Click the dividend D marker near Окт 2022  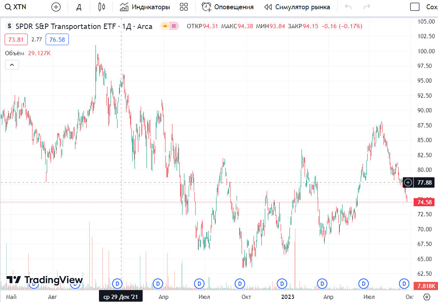(x=240, y=284)
